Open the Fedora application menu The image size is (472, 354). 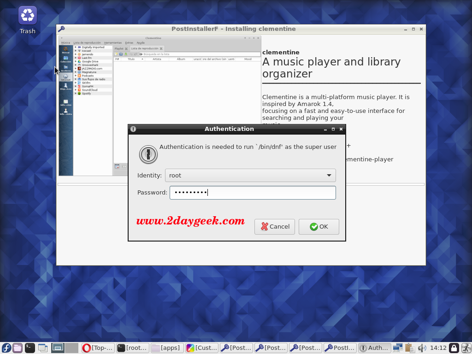click(6, 348)
